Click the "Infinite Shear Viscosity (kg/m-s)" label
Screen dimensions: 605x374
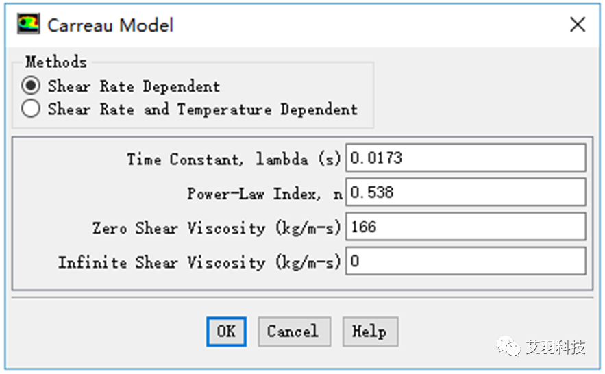(x=199, y=262)
